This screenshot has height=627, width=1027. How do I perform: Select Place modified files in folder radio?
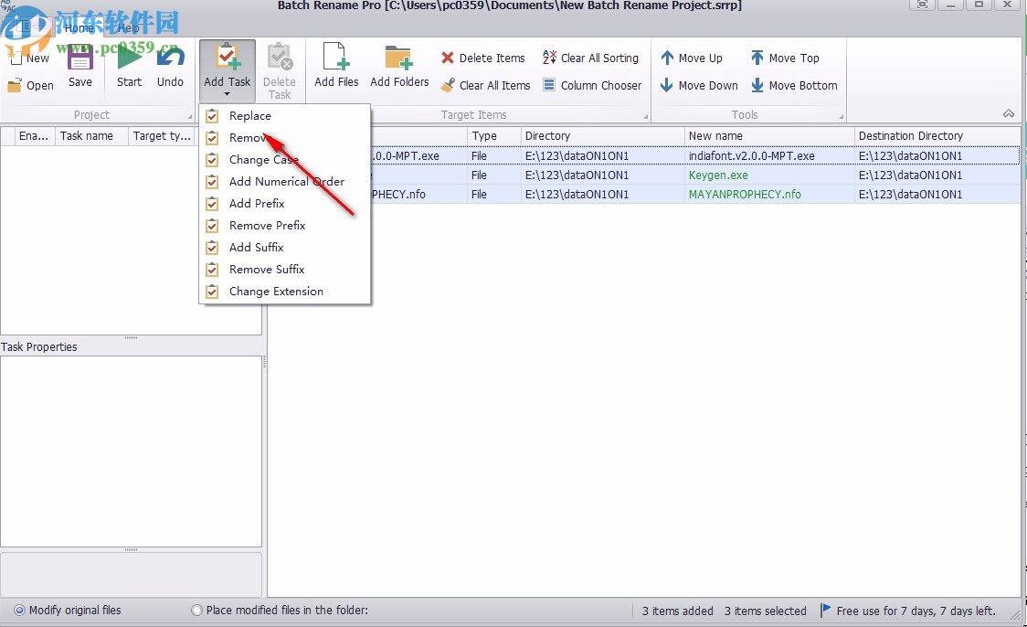[x=196, y=610]
